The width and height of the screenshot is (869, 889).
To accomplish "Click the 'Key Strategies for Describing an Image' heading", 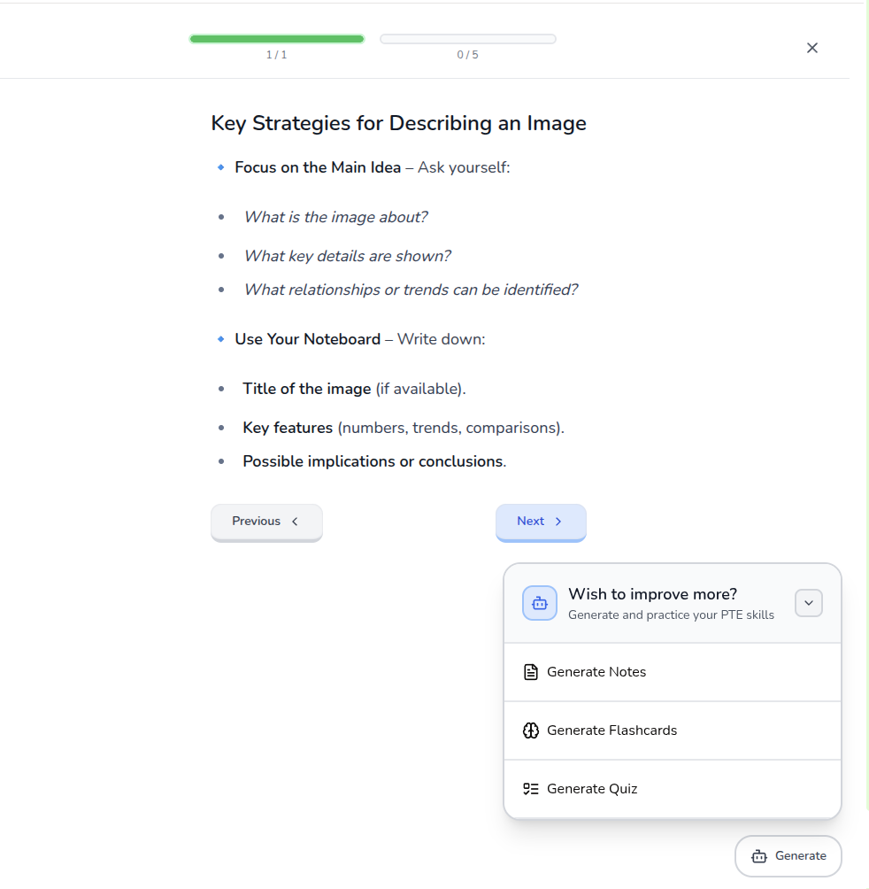I will (398, 123).
